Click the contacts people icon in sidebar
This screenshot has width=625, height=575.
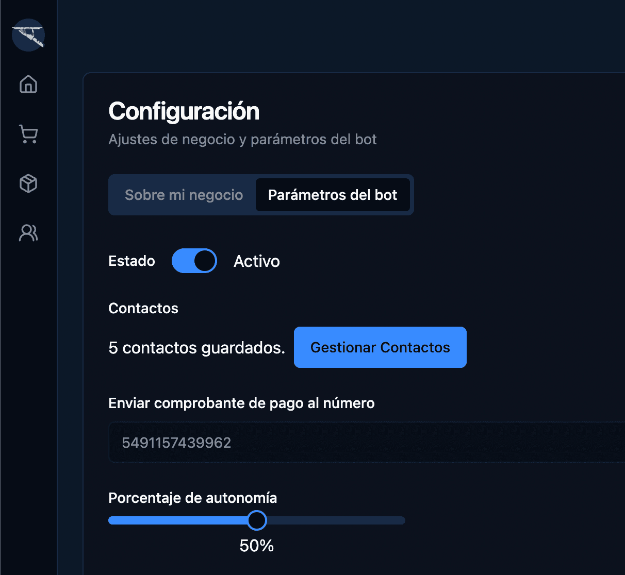[x=28, y=233]
